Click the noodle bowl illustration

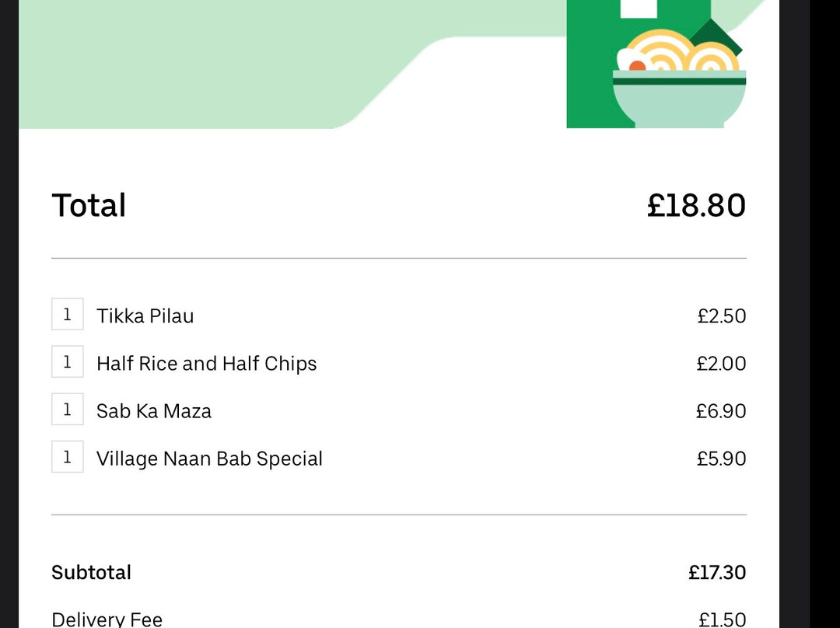(x=679, y=89)
